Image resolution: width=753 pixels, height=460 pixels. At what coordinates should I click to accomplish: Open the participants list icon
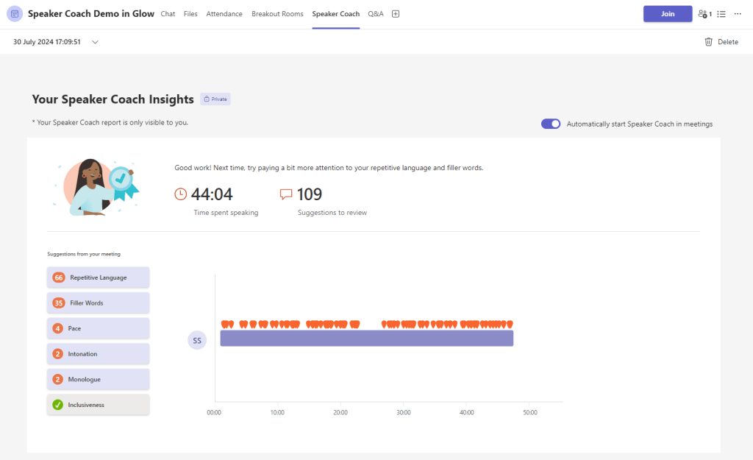click(x=702, y=13)
